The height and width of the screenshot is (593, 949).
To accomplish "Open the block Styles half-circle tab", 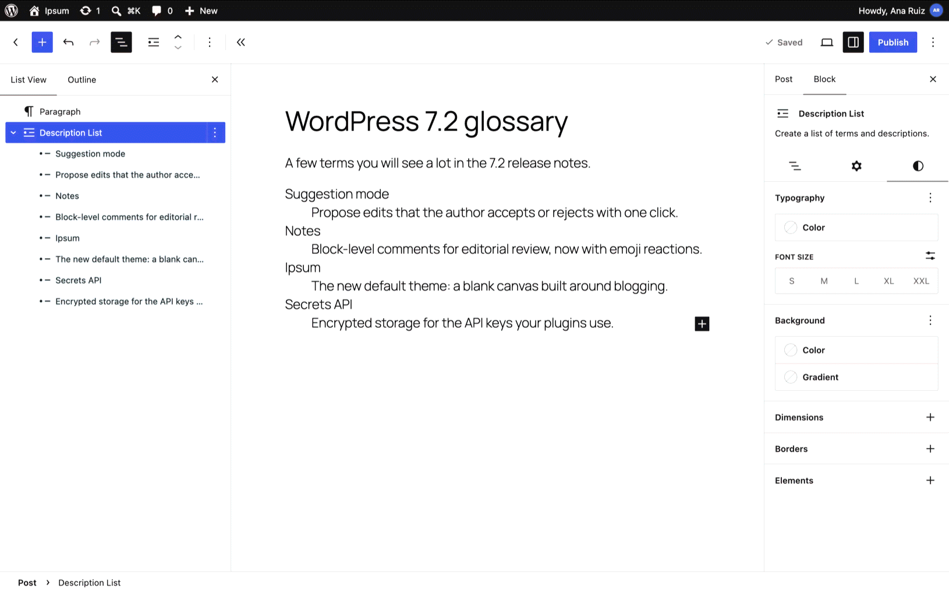I will click(x=918, y=166).
